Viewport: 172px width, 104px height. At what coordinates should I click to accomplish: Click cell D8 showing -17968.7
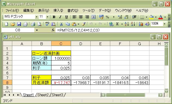81,83
